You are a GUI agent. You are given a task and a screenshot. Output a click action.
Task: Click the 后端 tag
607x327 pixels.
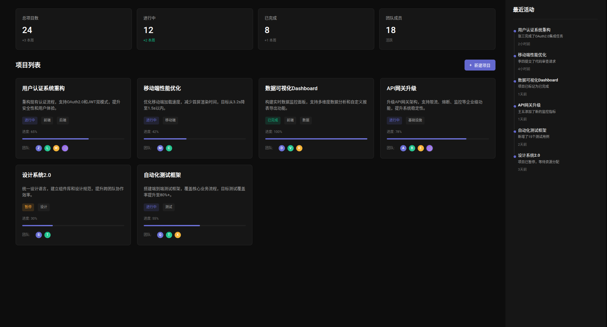click(x=63, y=120)
